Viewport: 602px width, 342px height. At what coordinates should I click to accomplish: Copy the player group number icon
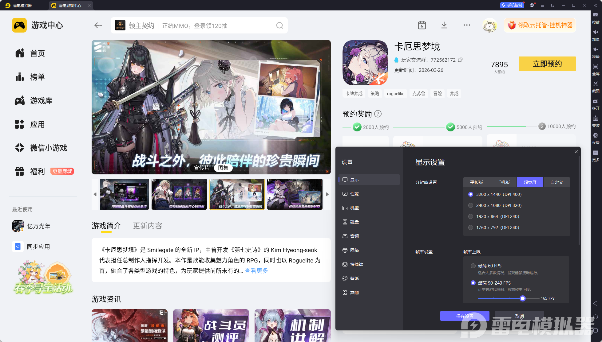click(460, 60)
